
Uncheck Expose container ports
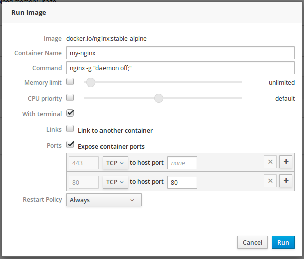coord(70,145)
